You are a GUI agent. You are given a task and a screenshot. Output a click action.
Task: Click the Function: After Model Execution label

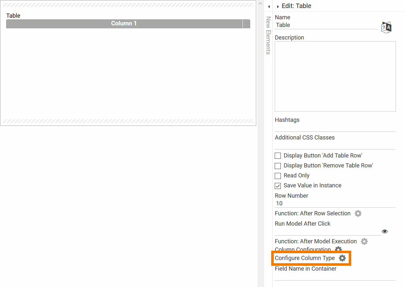316,241
